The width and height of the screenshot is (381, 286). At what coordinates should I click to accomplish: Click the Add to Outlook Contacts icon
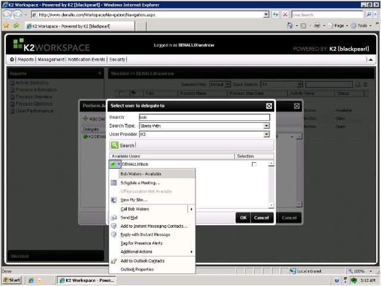[114, 261]
